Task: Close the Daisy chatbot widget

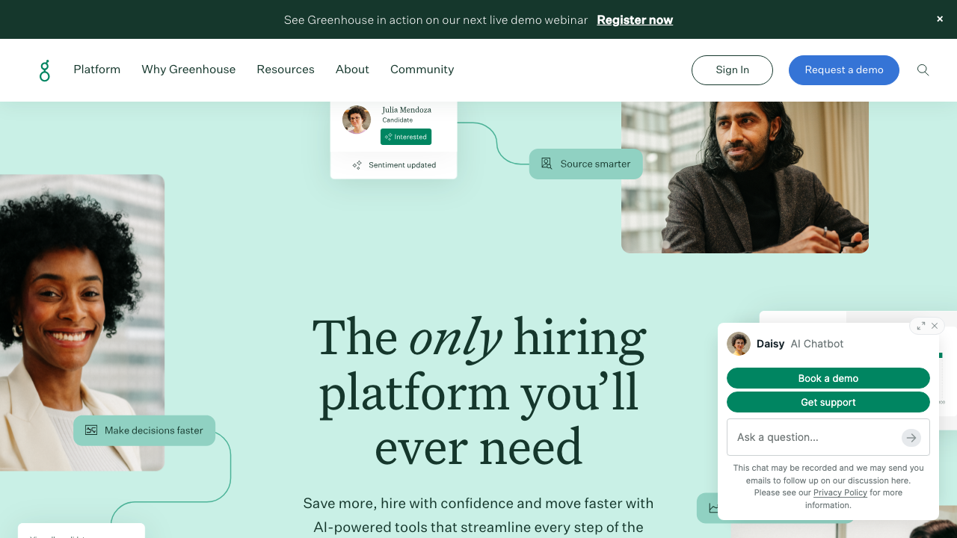Action: (x=935, y=326)
